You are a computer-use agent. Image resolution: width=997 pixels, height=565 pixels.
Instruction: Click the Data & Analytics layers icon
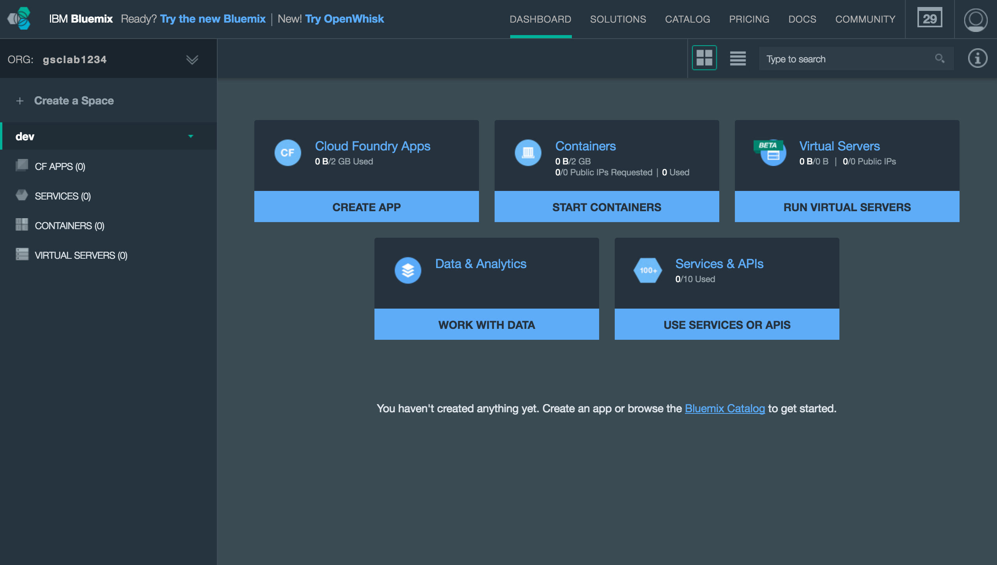click(x=408, y=270)
